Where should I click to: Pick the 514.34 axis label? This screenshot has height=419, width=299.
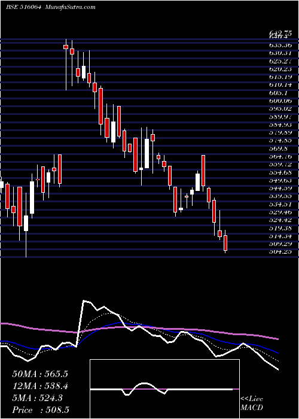coord(280,236)
